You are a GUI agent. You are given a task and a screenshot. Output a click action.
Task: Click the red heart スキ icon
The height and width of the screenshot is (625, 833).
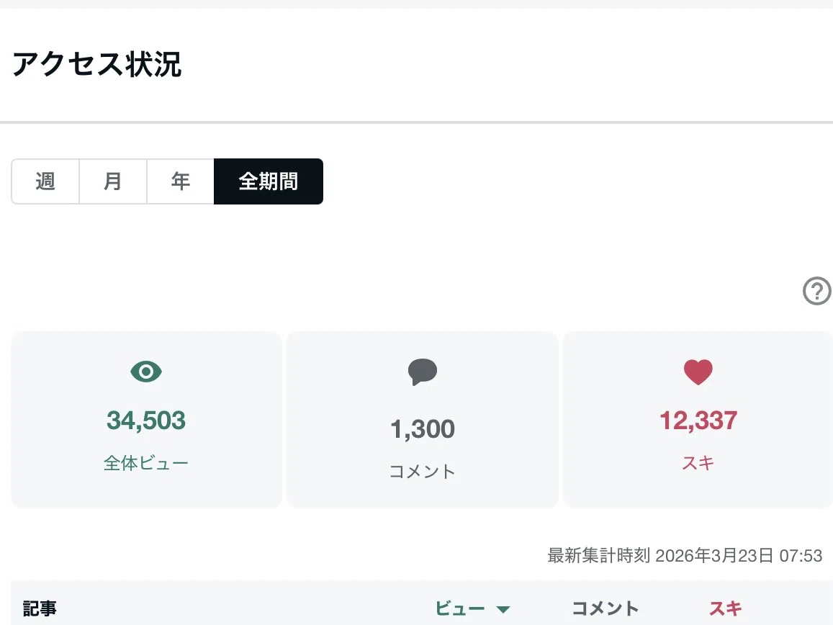(698, 372)
